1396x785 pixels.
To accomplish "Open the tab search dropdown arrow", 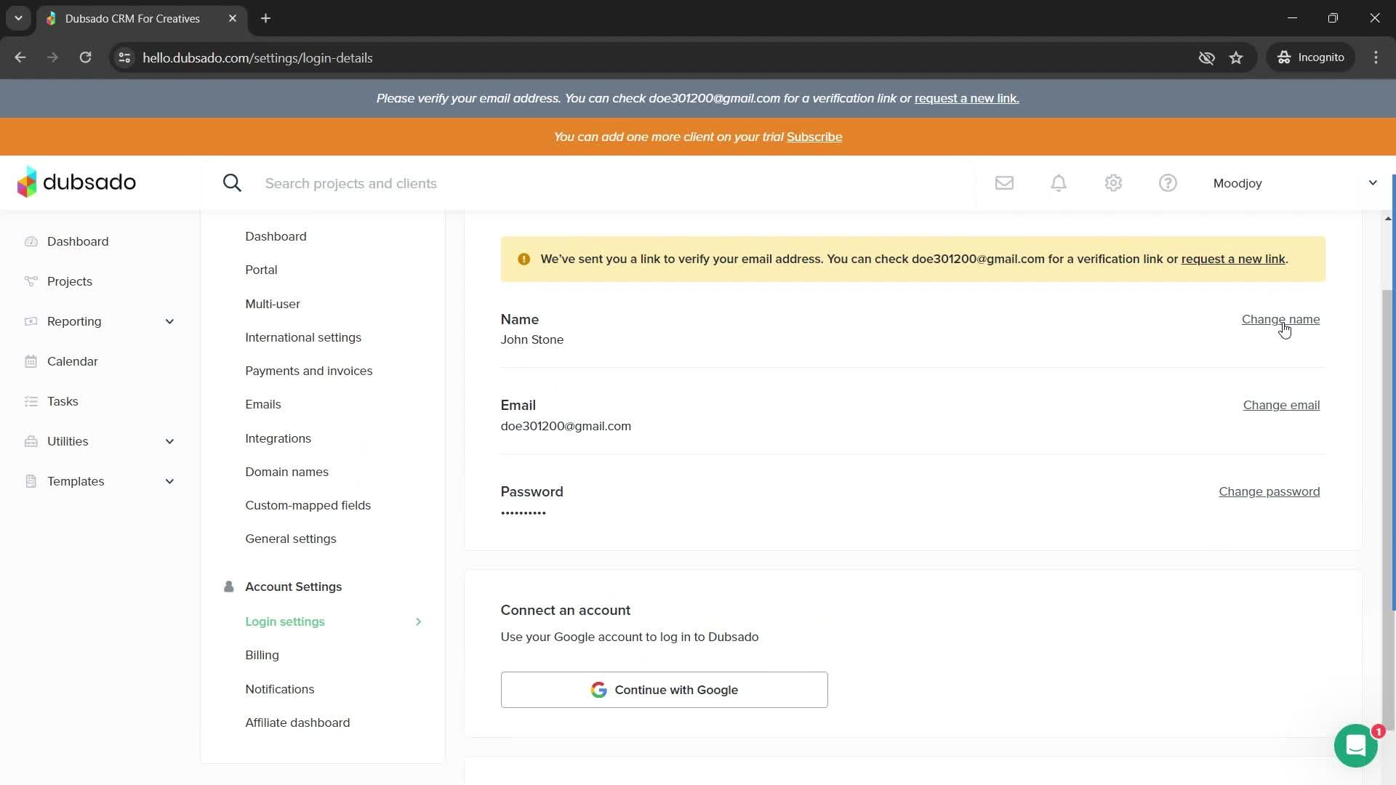I will click(x=18, y=18).
